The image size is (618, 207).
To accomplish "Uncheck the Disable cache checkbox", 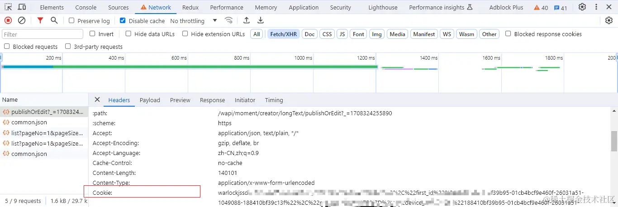I will point(123,21).
